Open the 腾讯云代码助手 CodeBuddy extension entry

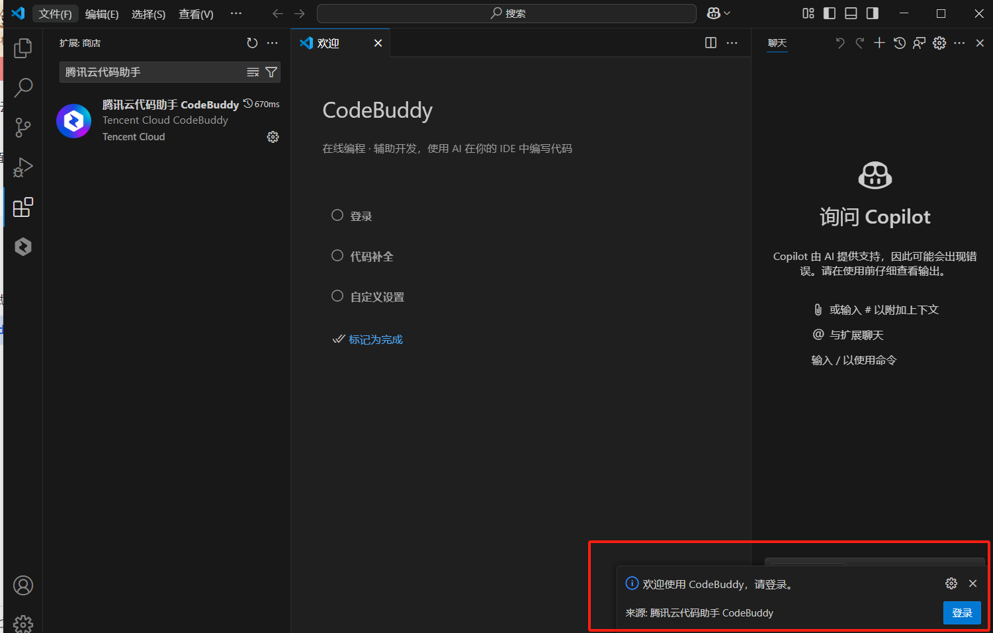pos(168,121)
